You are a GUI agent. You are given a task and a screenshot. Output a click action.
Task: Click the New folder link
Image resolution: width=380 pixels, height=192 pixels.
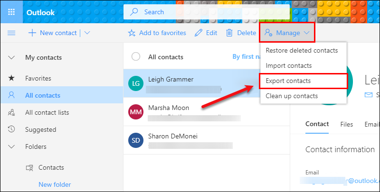pyautogui.click(x=55, y=184)
